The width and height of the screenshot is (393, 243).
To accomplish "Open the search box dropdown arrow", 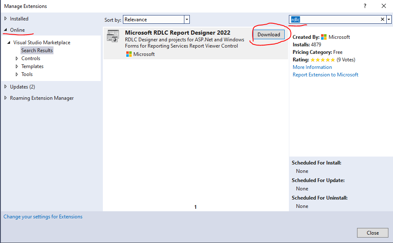I will pyautogui.click(x=389, y=19).
